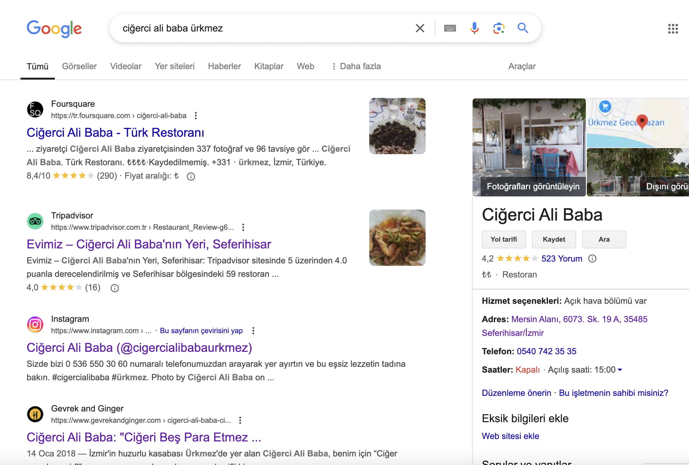Open Google Lens image search icon

tap(499, 28)
